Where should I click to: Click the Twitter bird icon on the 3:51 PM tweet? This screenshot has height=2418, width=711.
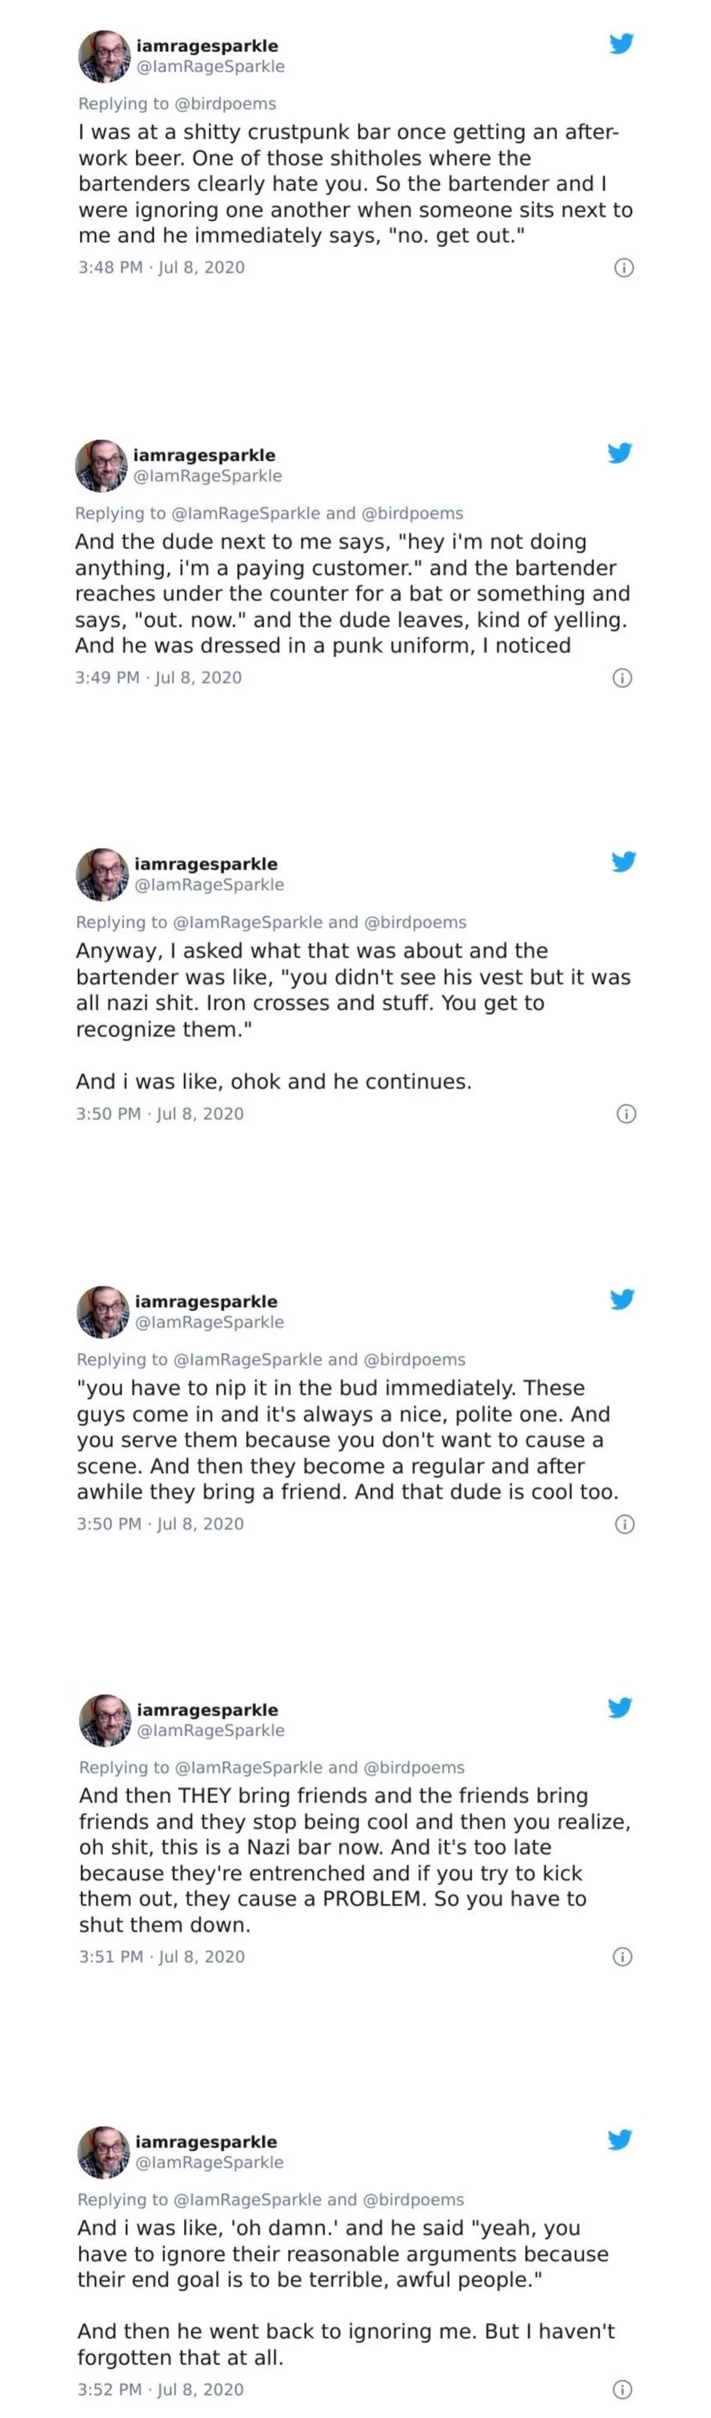point(620,1706)
